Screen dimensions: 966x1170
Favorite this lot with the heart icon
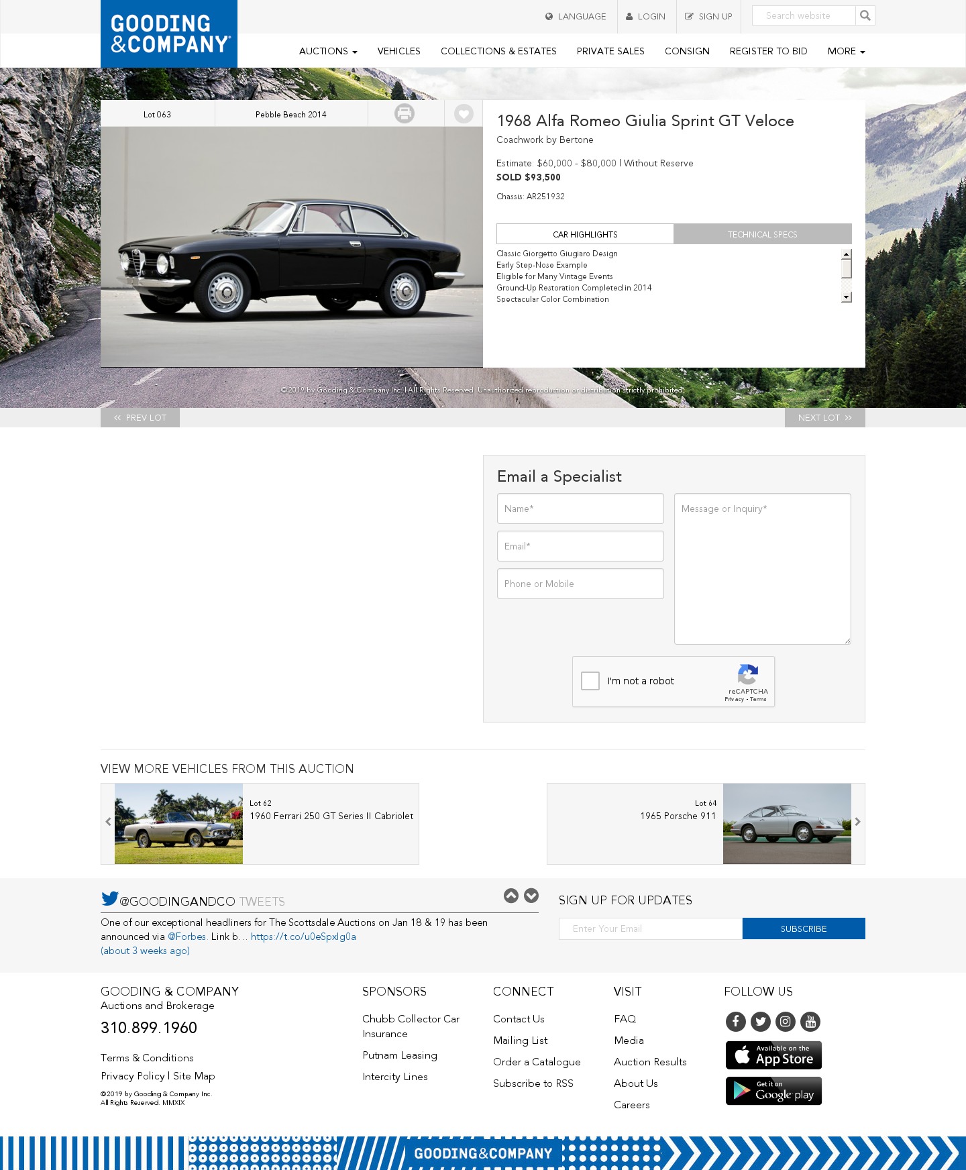click(464, 113)
